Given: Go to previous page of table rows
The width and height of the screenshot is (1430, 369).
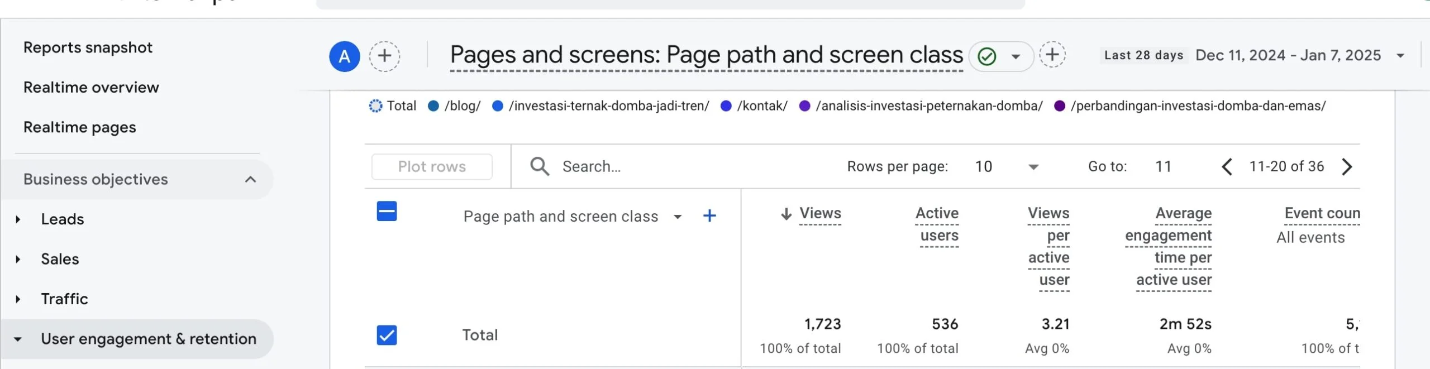Looking at the screenshot, I should [1227, 166].
